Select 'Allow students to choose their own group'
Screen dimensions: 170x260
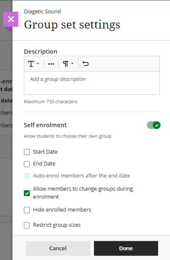[x=68, y=136]
